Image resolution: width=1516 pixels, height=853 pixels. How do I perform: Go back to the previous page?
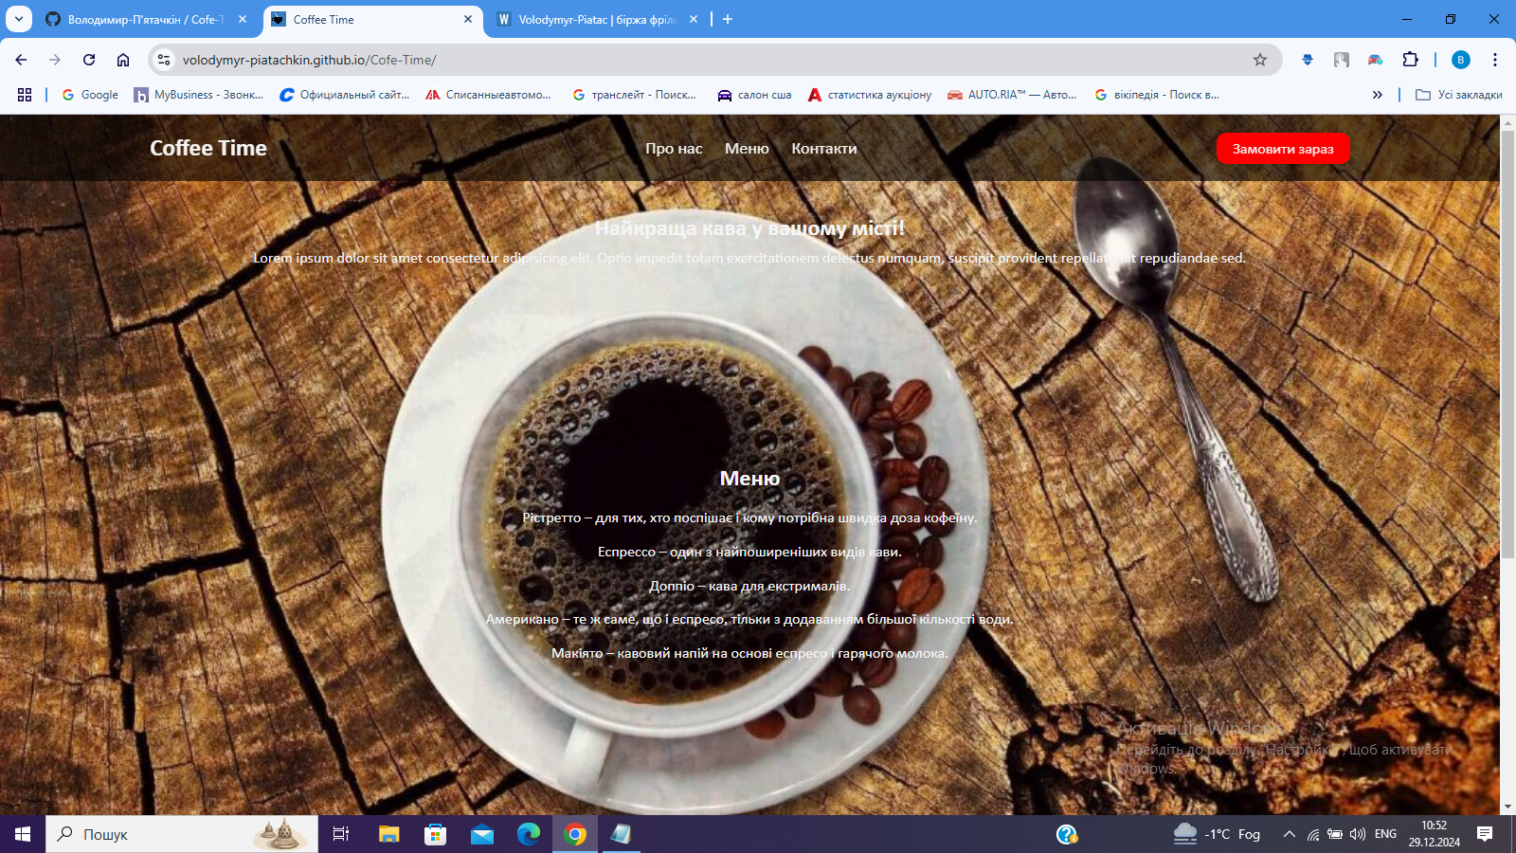coord(21,60)
